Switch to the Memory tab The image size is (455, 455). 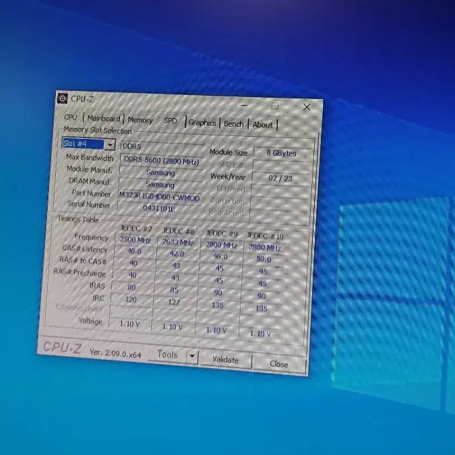click(x=140, y=120)
